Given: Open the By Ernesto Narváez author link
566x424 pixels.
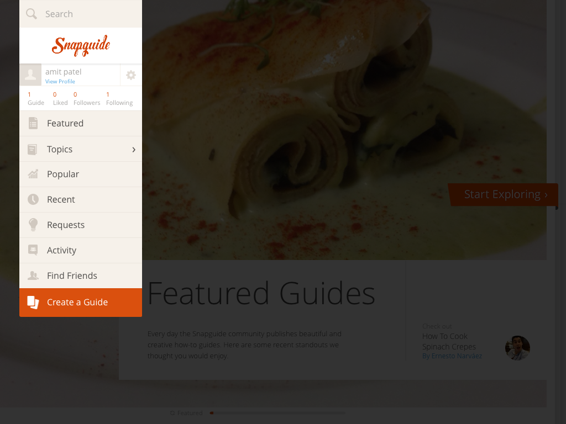Looking at the screenshot, I should pos(452,356).
